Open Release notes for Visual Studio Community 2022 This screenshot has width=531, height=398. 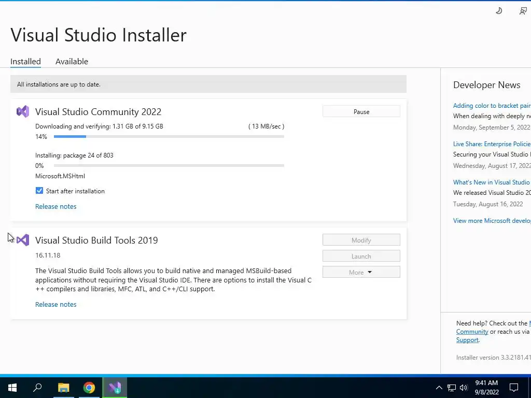[x=56, y=206]
